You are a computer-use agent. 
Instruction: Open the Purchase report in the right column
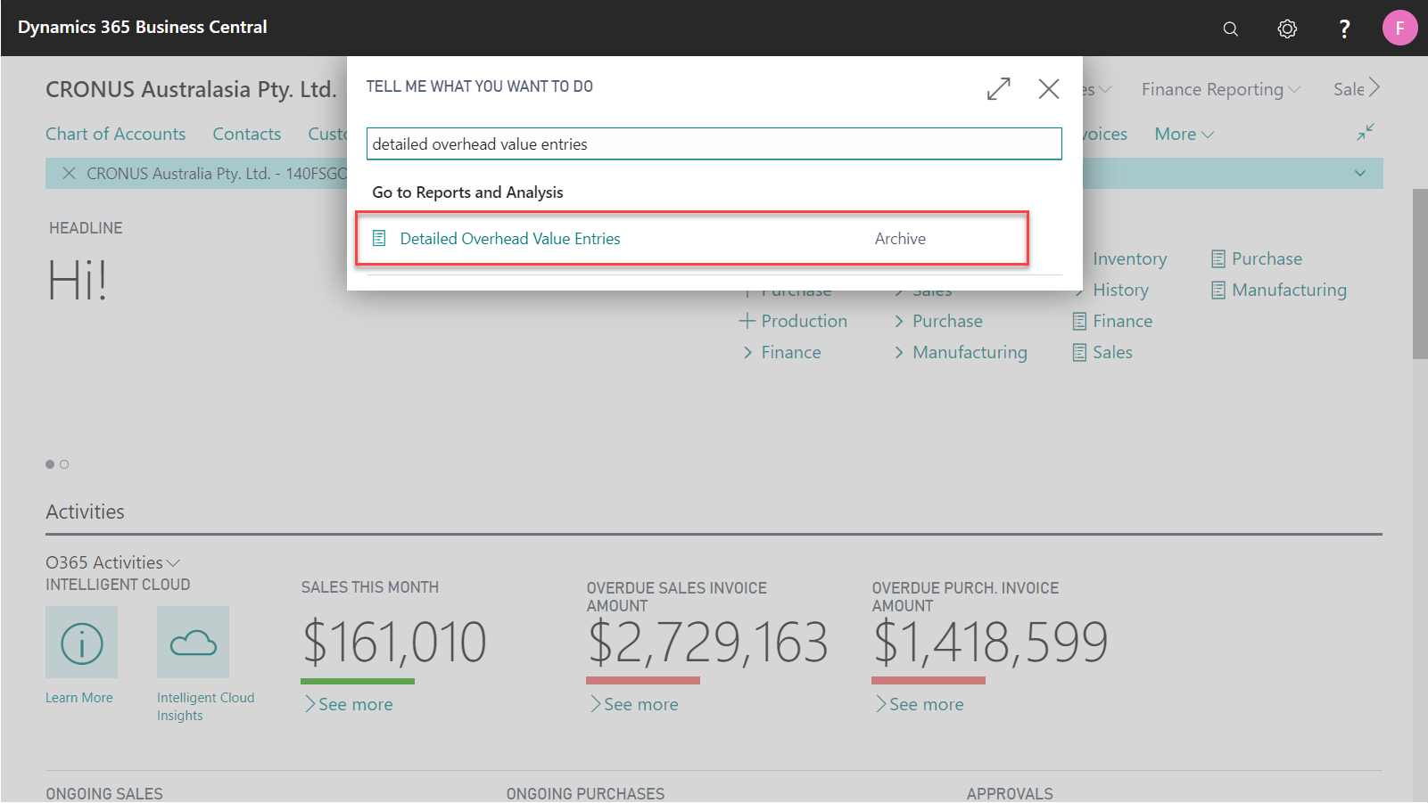[1257, 258]
